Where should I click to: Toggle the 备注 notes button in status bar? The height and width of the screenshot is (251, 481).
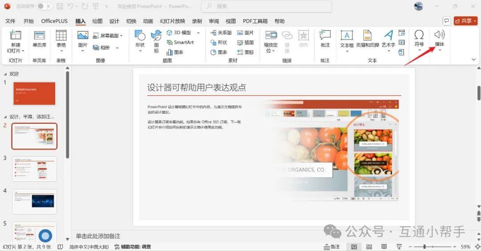pos(332,247)
